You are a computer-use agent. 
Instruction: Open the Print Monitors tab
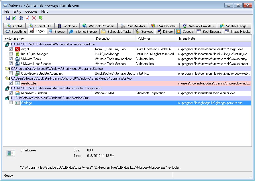133,26
